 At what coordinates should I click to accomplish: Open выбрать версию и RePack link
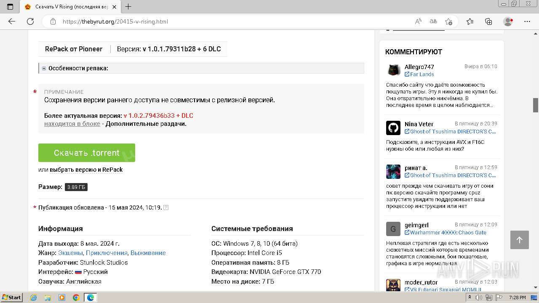(86, 170)
